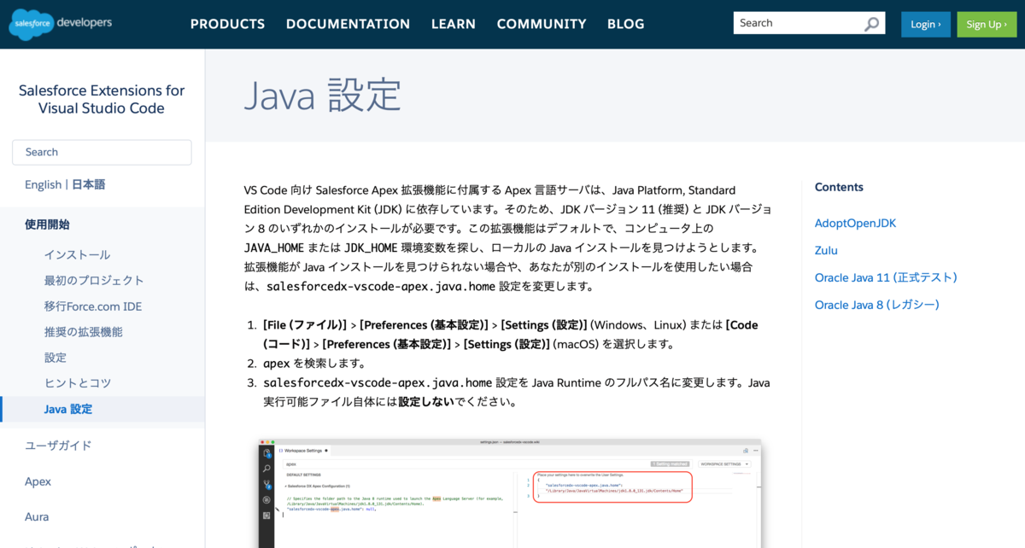Go to the COMMUNITY section
This screenshot has height=548, width=1025.
point(542,24)
